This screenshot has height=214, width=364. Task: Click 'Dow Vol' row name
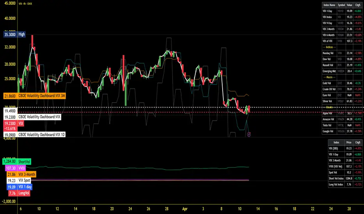[327, 59]
